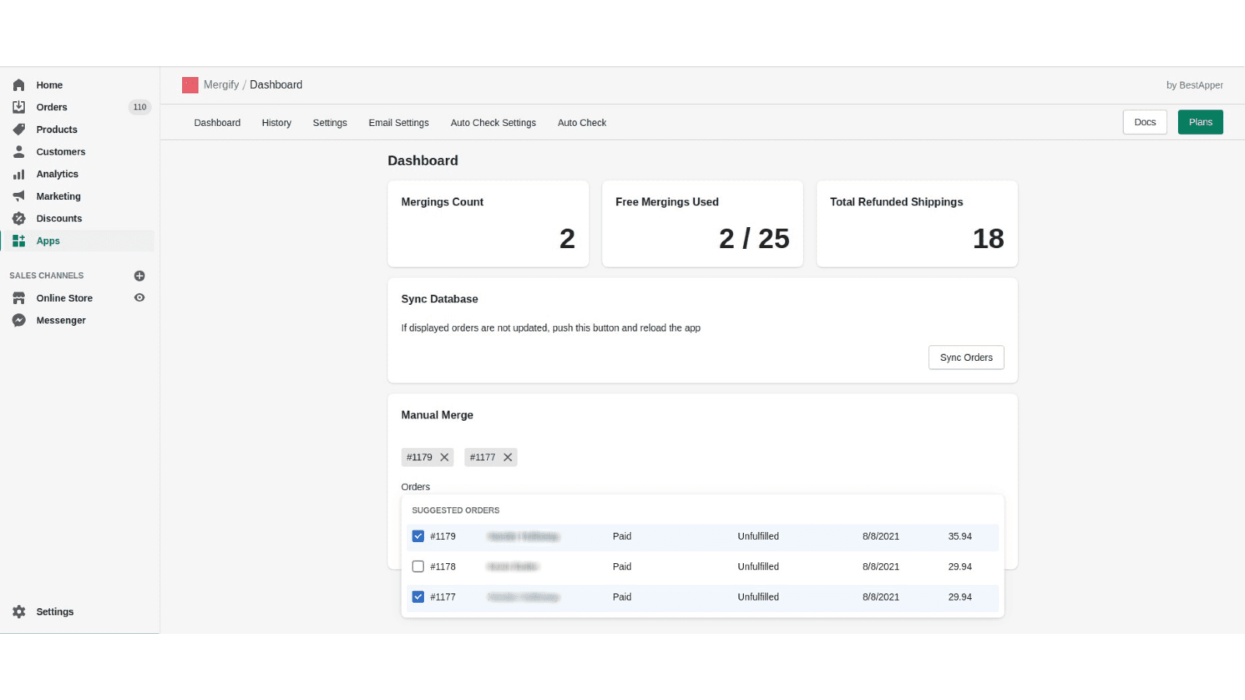This screenshot has height=700, width=1245.
Task: Open the Home icon in sidebar
Action: point(19,85)
